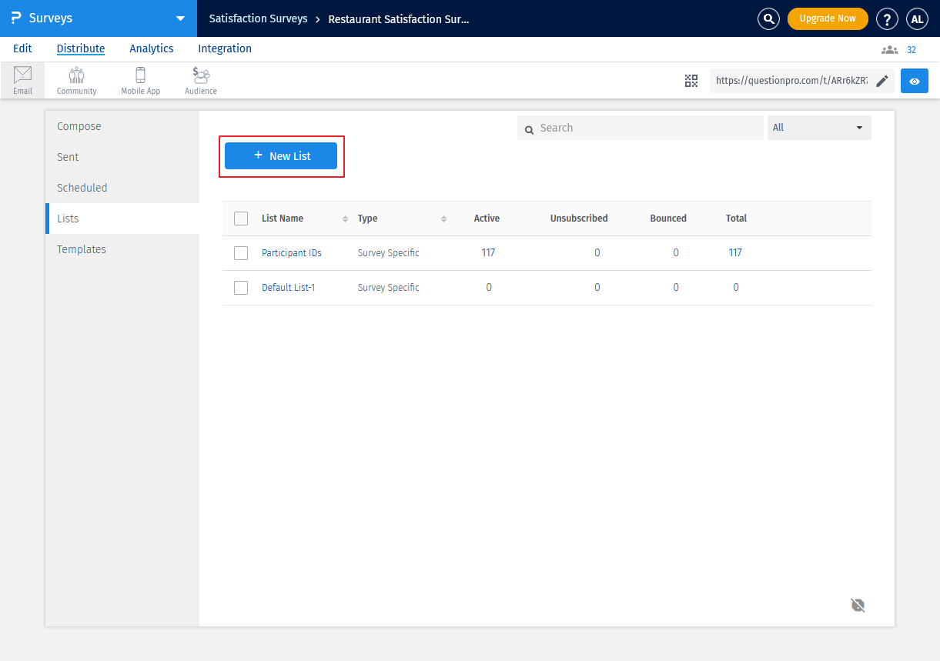
Task: Create a list with New List button
Action: [281, 156]
